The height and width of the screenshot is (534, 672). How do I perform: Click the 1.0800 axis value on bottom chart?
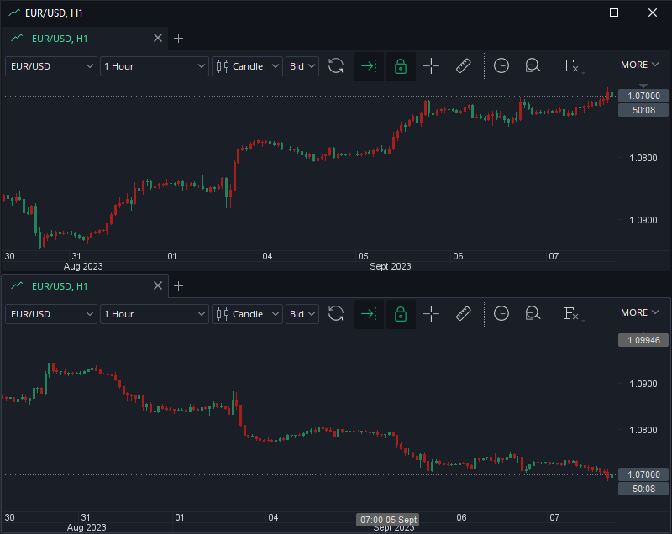coord(643,430)
